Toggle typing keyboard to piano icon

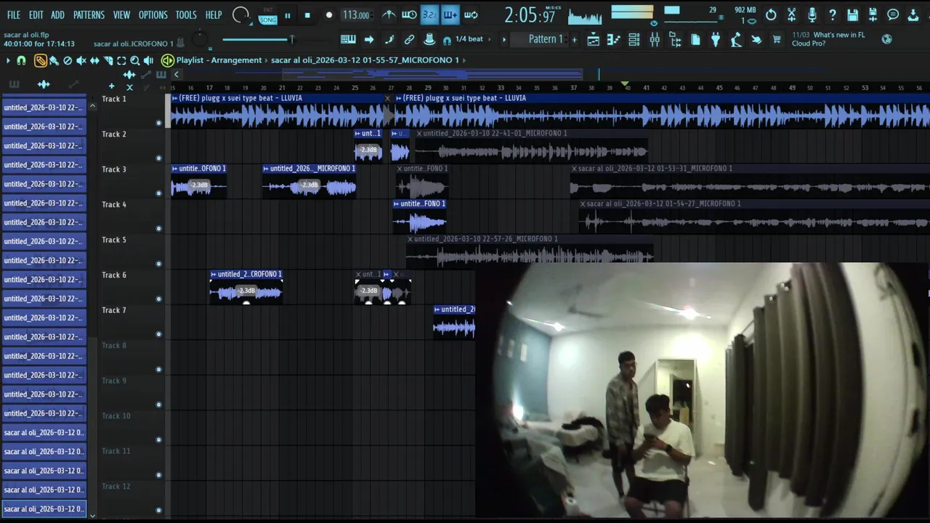348,39
